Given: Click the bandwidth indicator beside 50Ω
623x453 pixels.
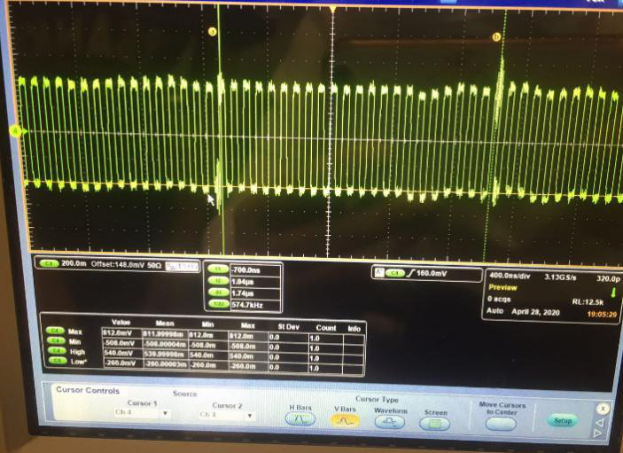Looking at the screenshot, I should (182, 266).
